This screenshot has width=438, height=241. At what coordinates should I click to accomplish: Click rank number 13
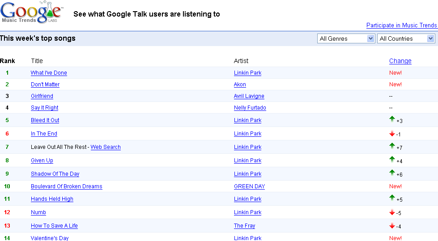7,226
